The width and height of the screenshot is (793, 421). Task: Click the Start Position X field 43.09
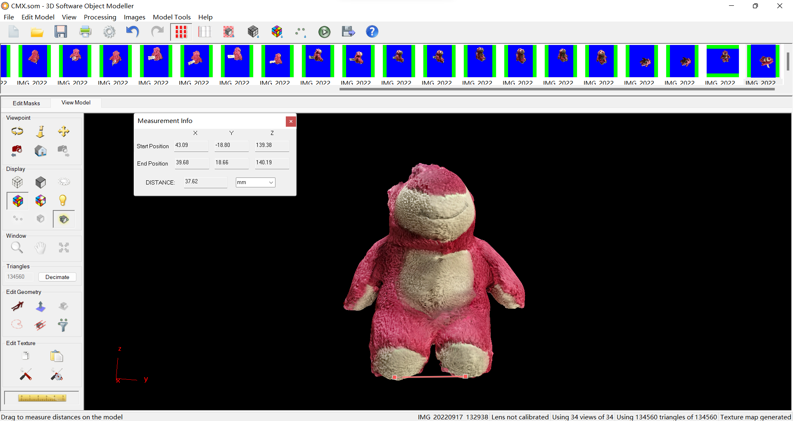(191, 146)
